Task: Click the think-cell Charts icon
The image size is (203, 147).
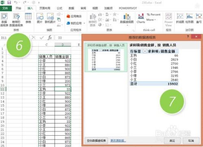Action: (x=141, y=18)
